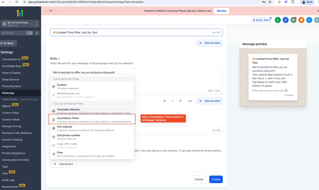Click the green phone dialer icon
This screenshot has height=190, width=319.
[278, 20]
